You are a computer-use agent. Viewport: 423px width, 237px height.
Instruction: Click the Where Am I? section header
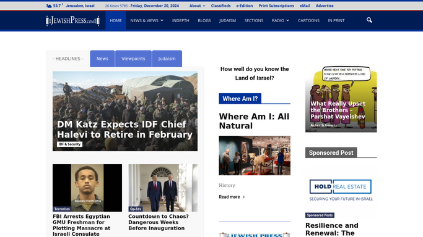tap(240, 99)
